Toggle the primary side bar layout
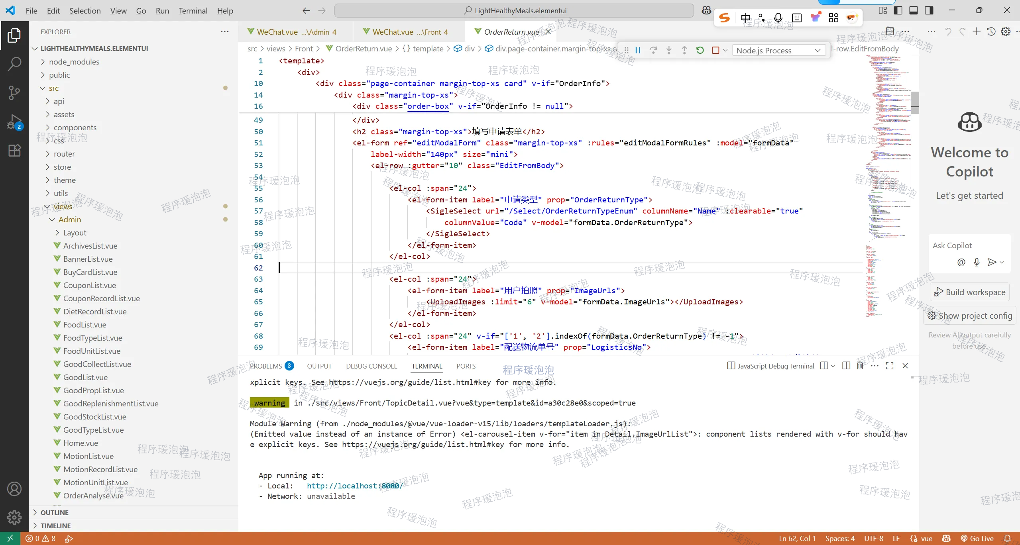Viewport: 1020px width, 545px height. click(x=898, y=10)
